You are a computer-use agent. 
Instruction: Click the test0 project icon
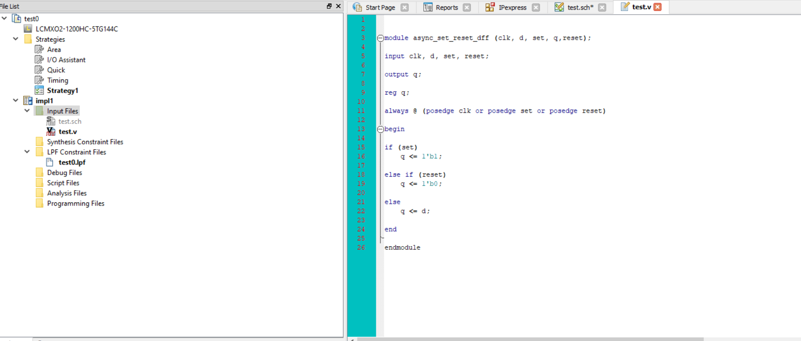pyautogui.click(x=16, y=19)
